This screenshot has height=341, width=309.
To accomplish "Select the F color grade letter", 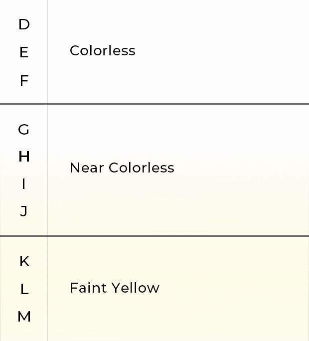I will [24, 81].
